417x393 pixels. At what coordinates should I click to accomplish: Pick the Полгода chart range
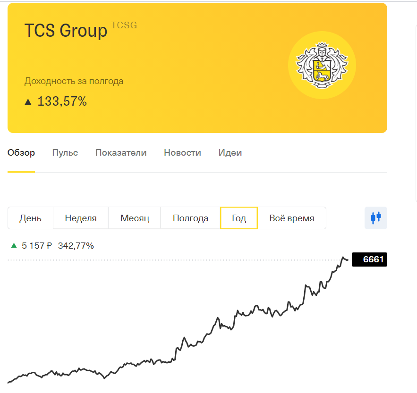pos(190,218)
